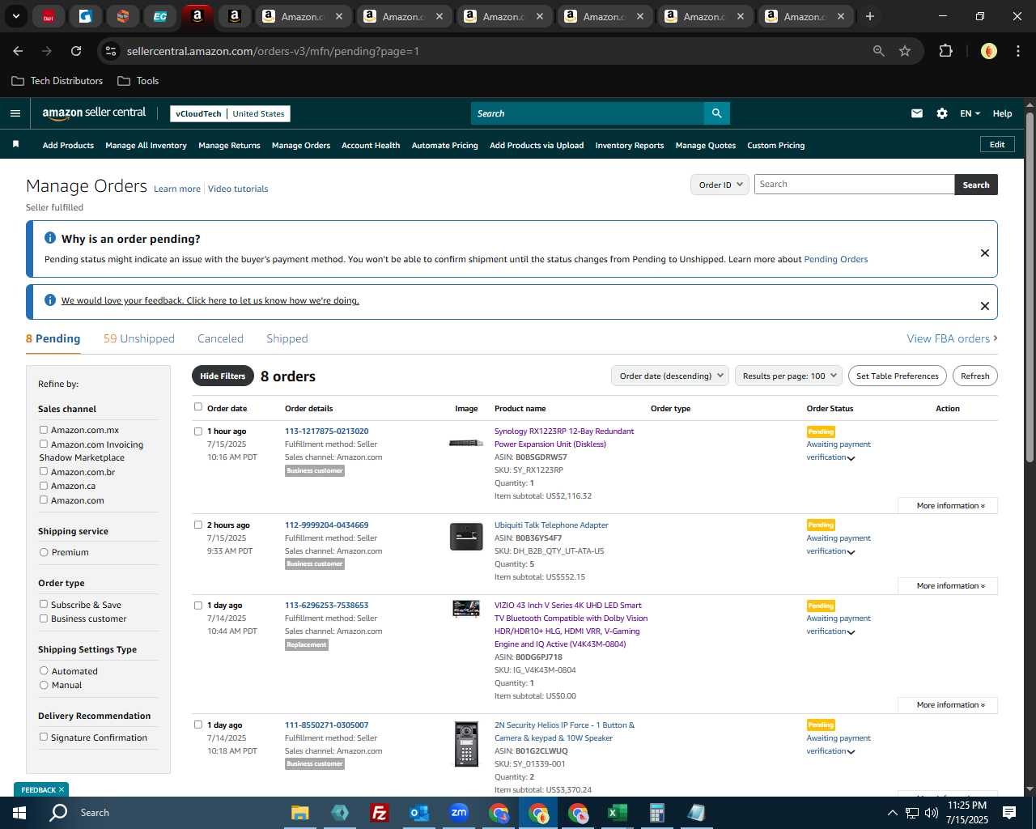This screenshot has height=829, width=1036.
Task: Open the browser extensions puzzle icon
Action: point(945,51)
